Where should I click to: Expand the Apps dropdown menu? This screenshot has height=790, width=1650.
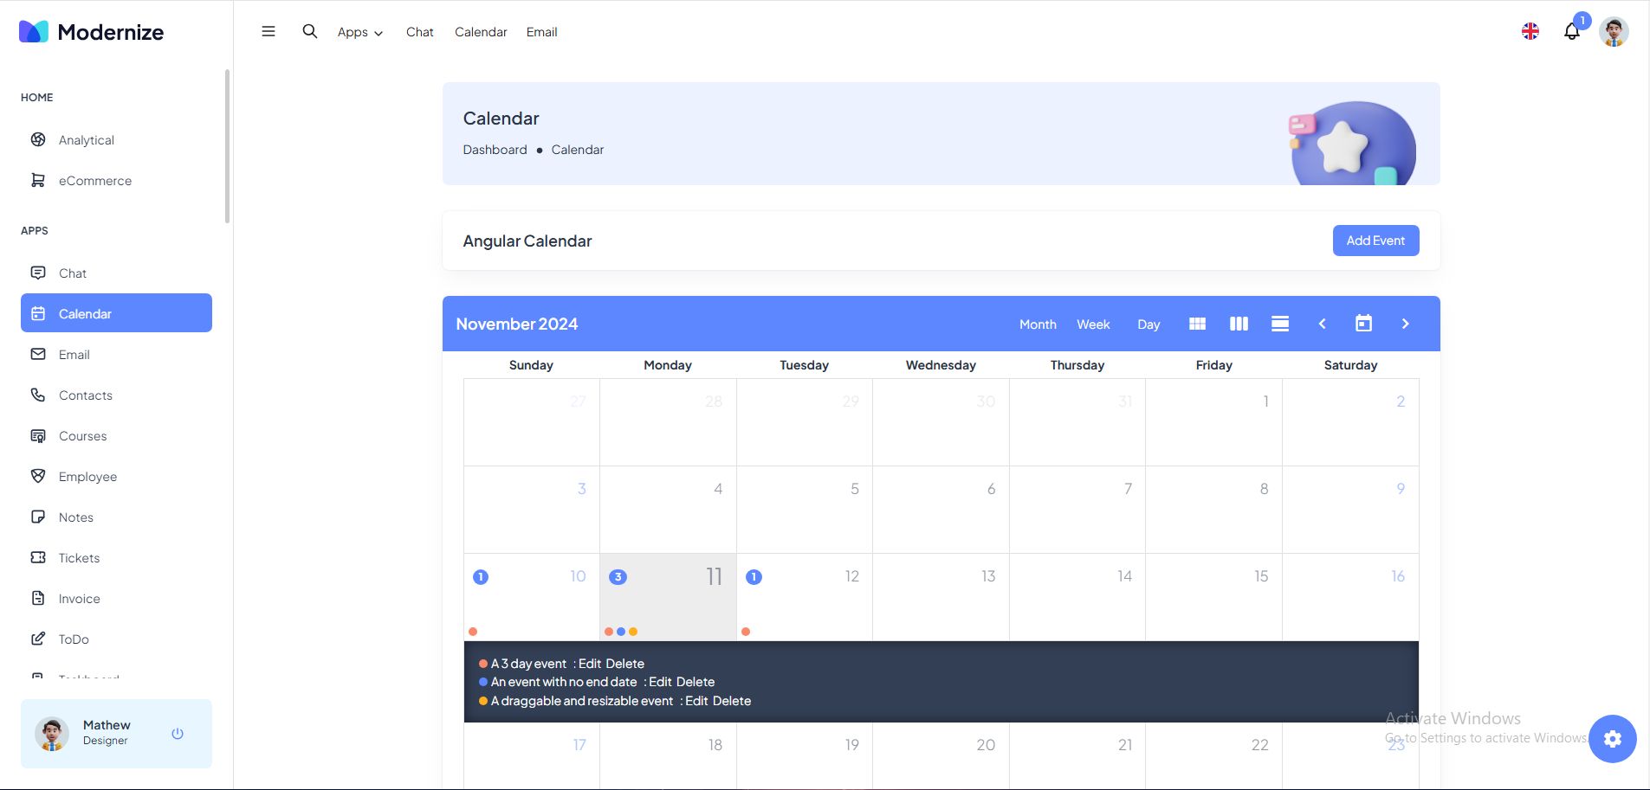pos(359,32)
